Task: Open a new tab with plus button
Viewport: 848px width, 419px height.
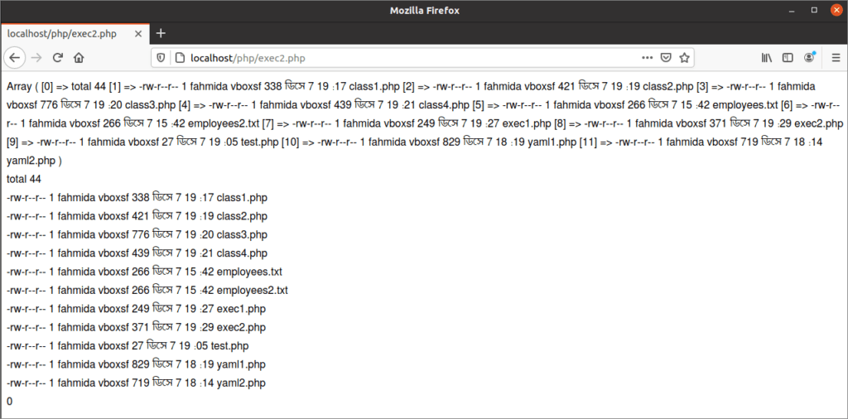Action: 161,33
